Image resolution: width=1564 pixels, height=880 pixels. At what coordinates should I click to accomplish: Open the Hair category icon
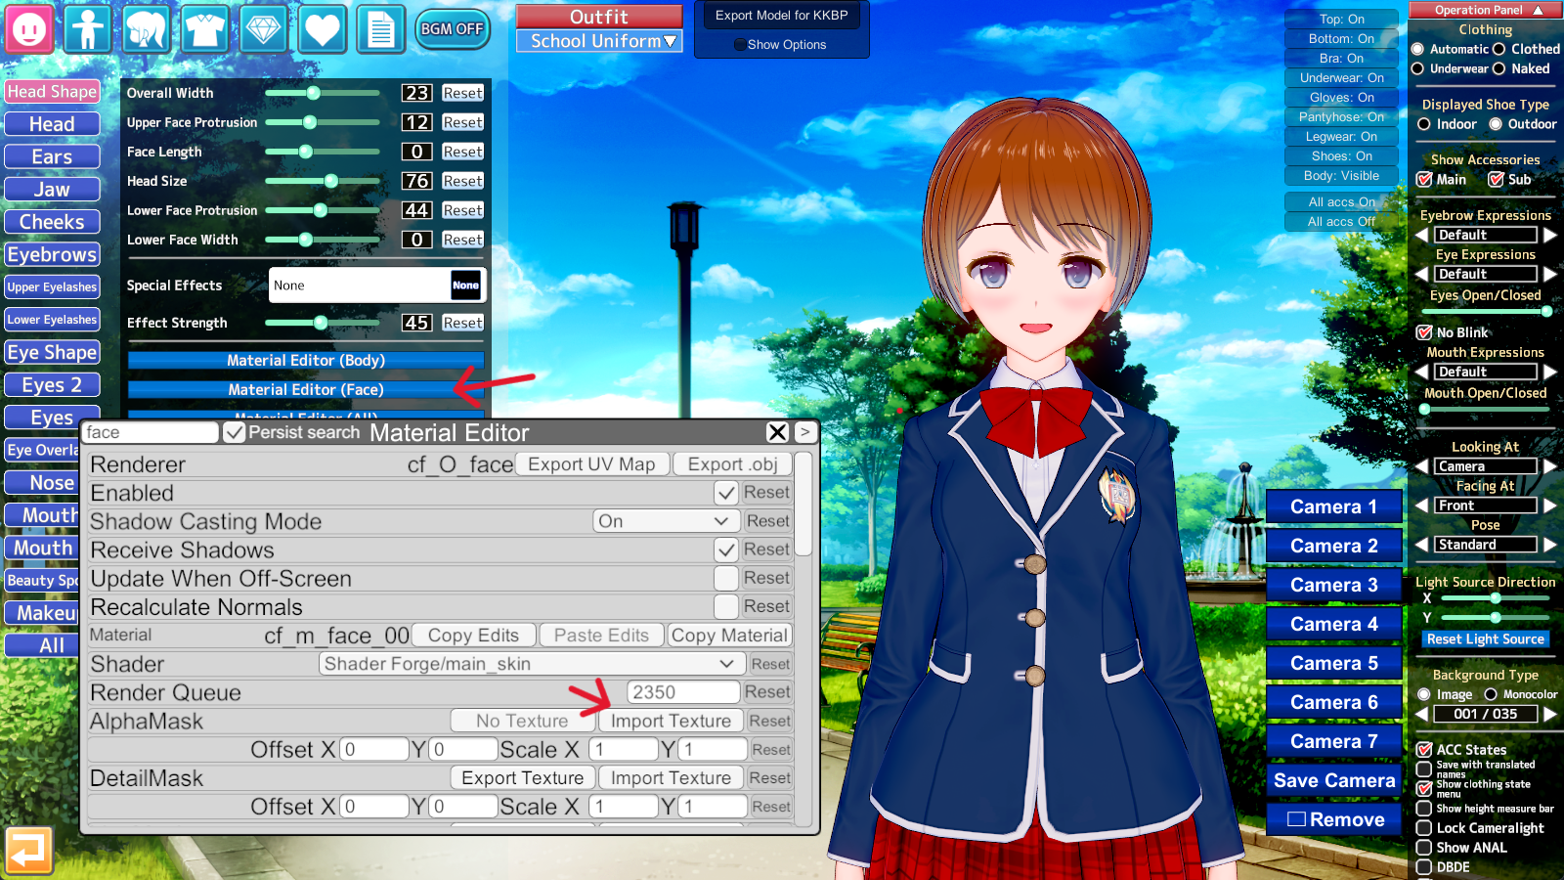[x=147, y=29]
